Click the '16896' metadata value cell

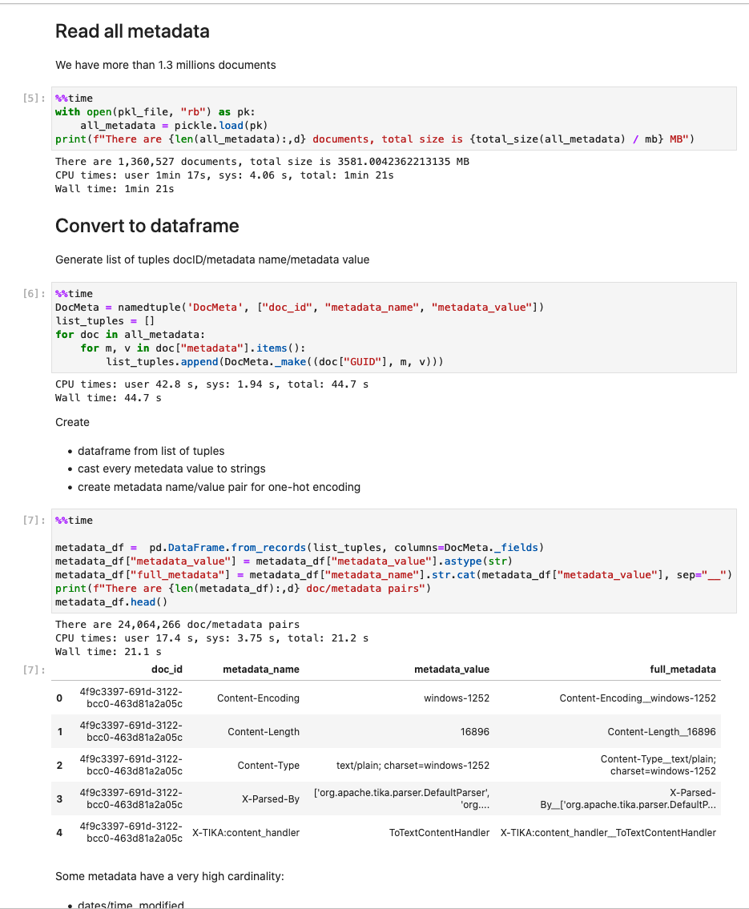click(473, 732)
